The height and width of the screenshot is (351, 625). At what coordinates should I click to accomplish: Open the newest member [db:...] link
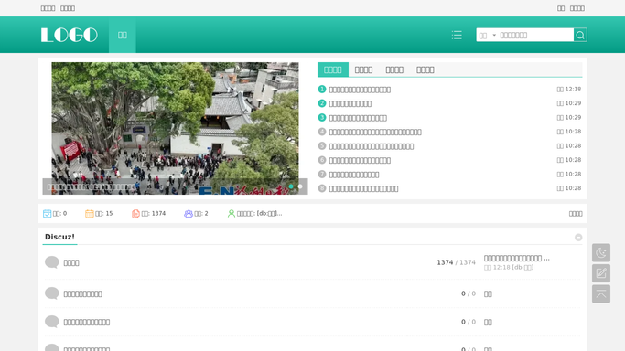click(269, 214)
